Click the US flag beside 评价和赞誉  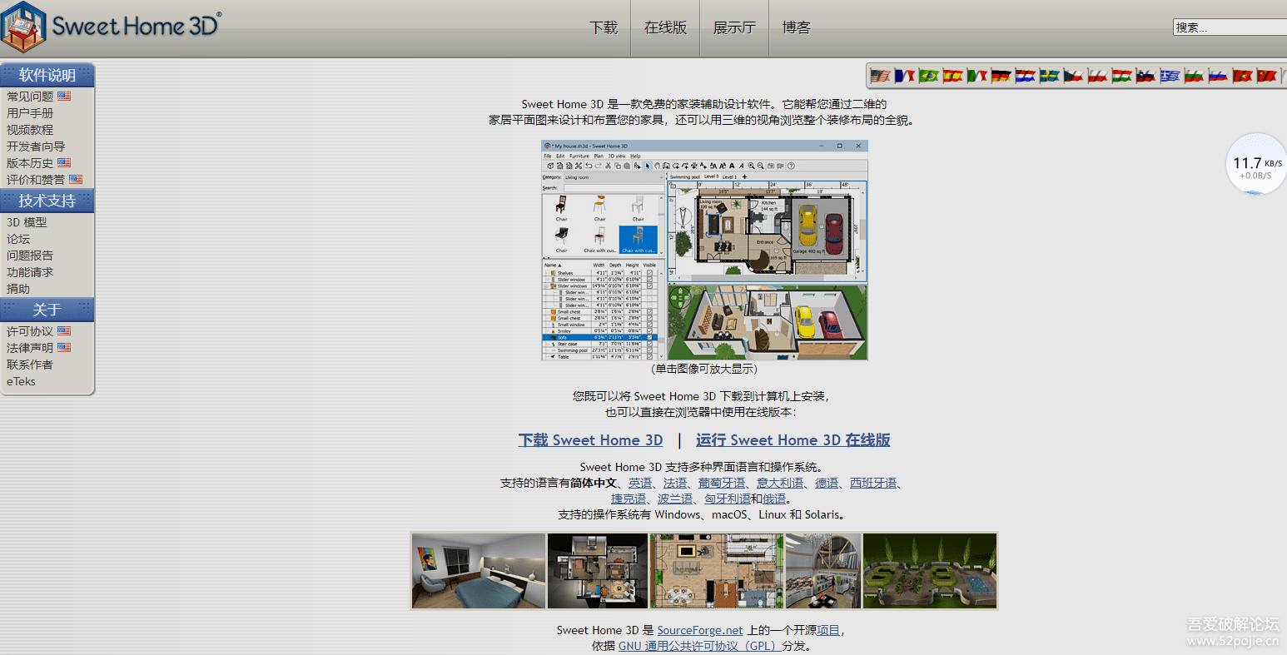coord(76,180)
